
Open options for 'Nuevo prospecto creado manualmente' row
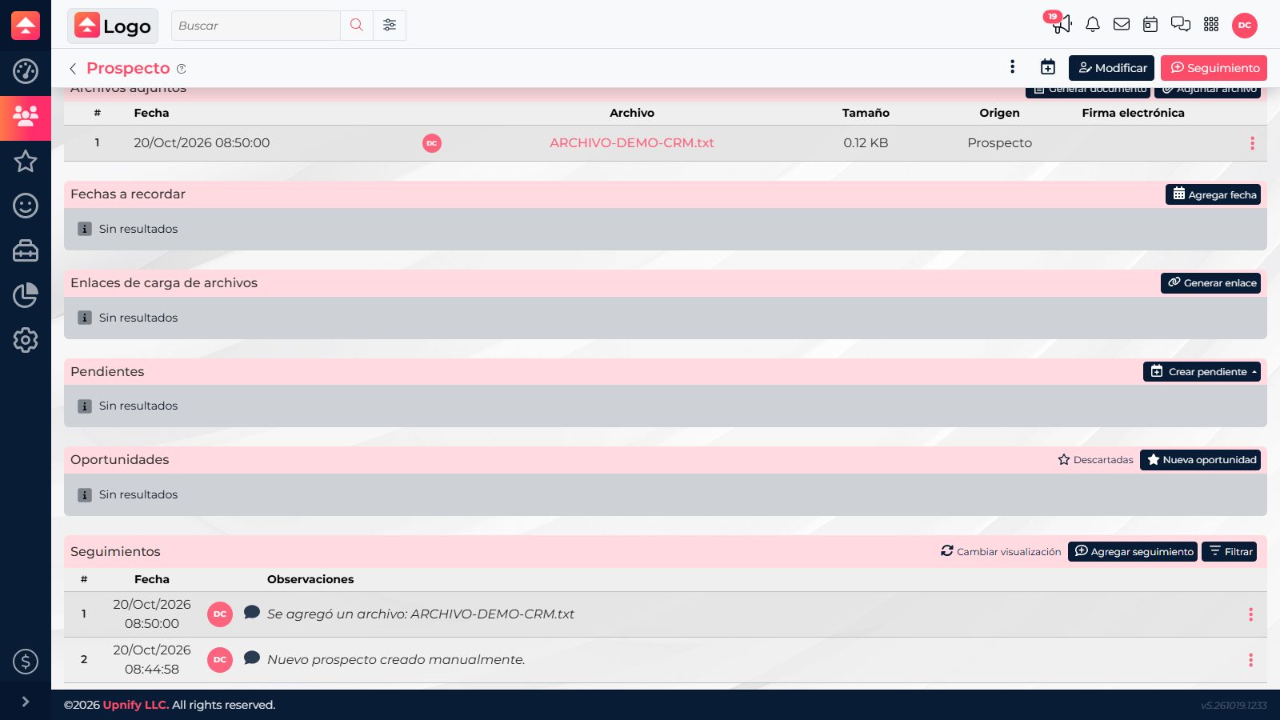click(1250, 660)
